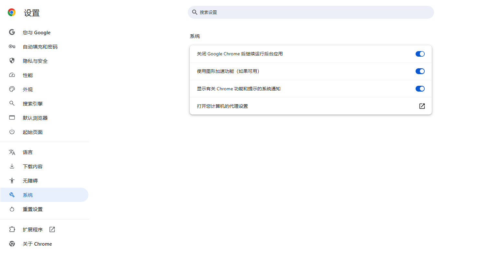Click the accessibility icon for 无障碍

(x=12, y=181)
